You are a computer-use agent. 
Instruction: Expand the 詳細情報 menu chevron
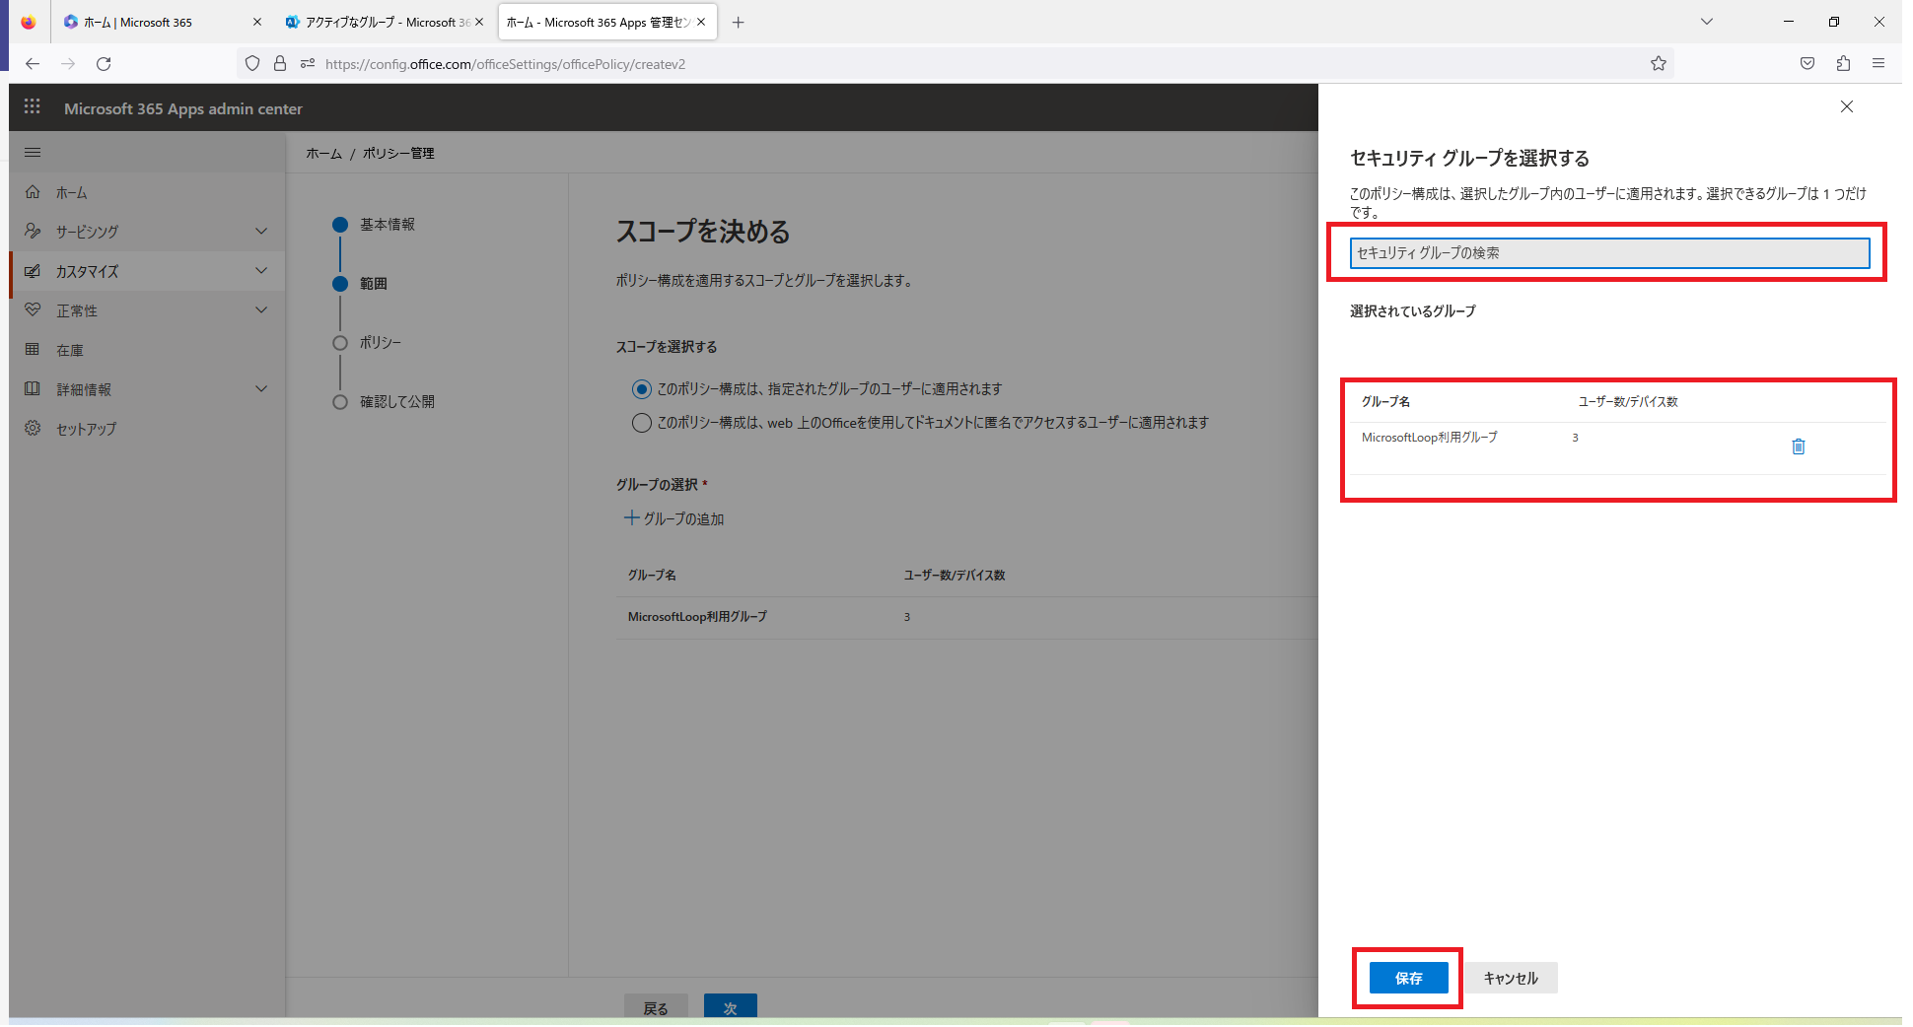click(x=261, y=388)
